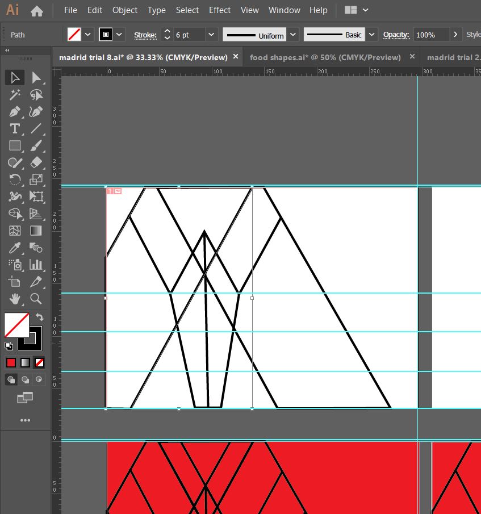Open the Effect menu
Viewport: 481px width, 514px height.
coord(219,10)
